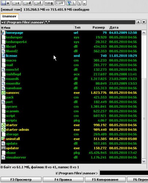Screen dimensions: 148x183
Task: Click the starter-admin exe icon
Action: [x=3, y=130]
